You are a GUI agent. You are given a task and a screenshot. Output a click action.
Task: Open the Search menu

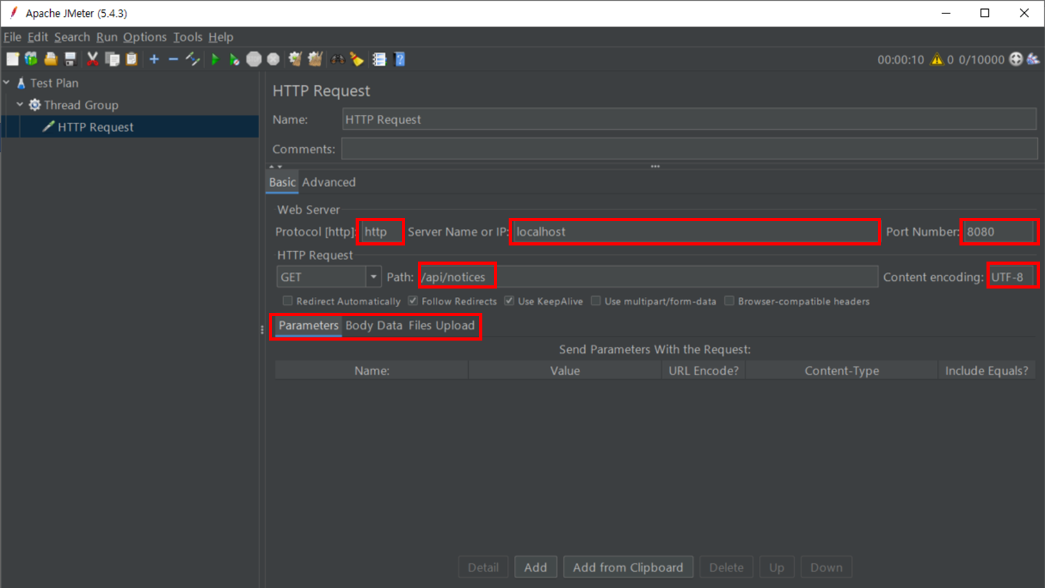pyautogui.click(x=72, y=37)
